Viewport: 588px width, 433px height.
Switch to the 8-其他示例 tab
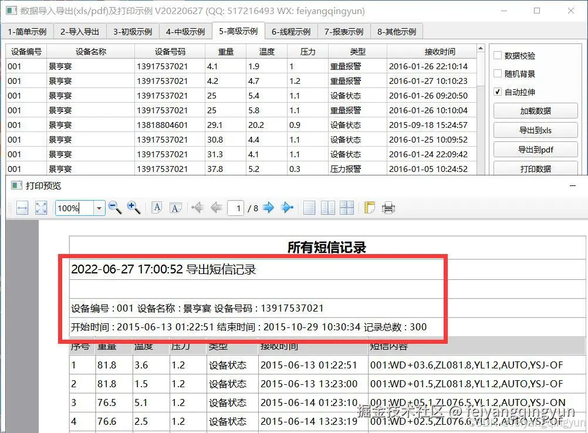pos(397,32)
